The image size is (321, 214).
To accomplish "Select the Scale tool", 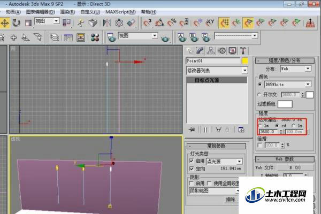I will pos(28,22).
